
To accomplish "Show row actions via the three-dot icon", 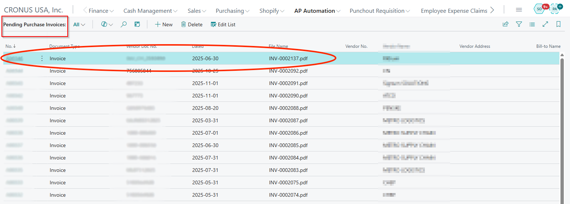I will [x=42, y=58].
